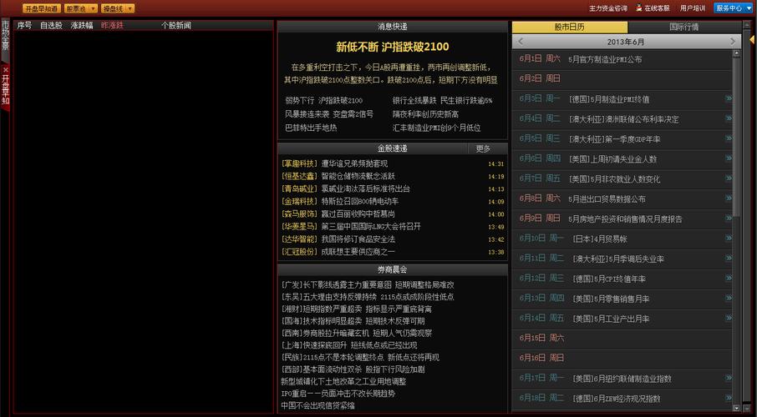Open details arrow for 6月10日 日本贸易帐
Screen dimensions: 757x417
point(729,238)
